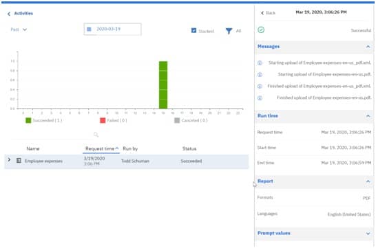Collapse the Run time section
Viewport: 376px width, 248px height.
368,116
